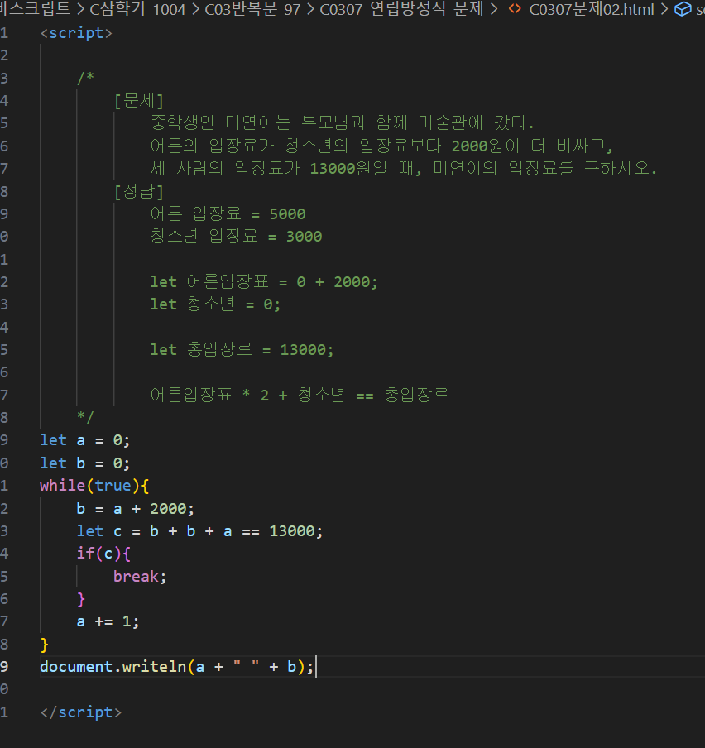This screenshot has width=705, height=748.
Task: Open the C03반복문_97 breadcrumb folder
Action: click(x=252, y=9)
